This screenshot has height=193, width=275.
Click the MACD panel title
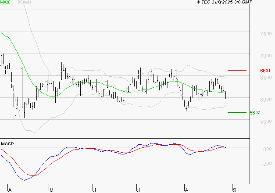(x=8, y=143)
